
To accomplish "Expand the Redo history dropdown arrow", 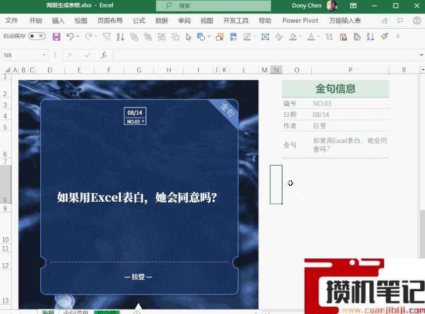I will tap(96, 36).
